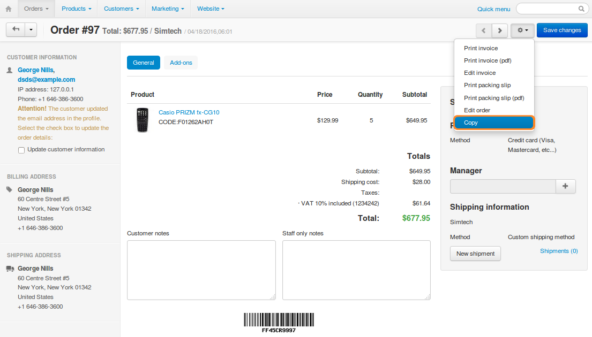Click the New shipment button

point(475,254)
